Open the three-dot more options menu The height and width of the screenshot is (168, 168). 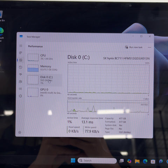click(x=149, y=47)
